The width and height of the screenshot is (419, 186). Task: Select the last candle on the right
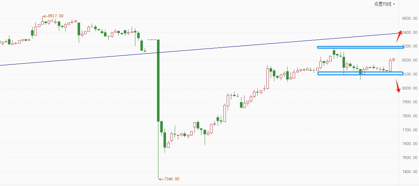pyautogui.click(x=393, y=60)
